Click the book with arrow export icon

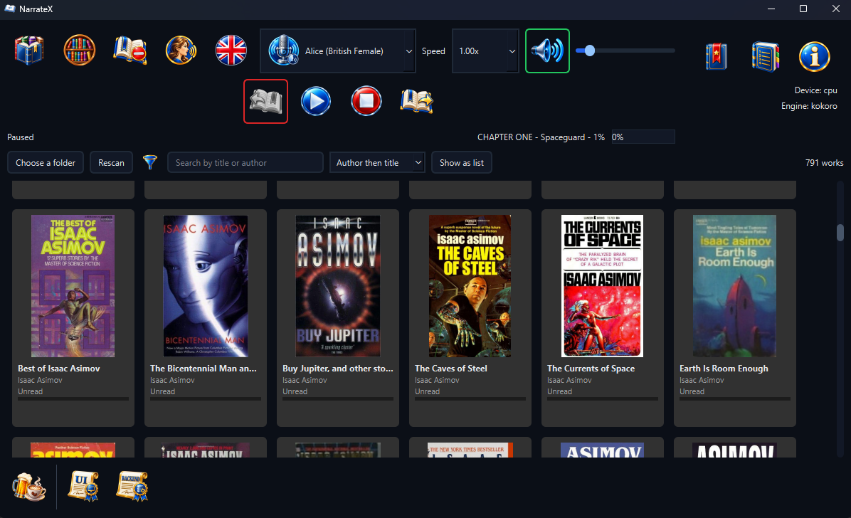[x=417, y=101]
